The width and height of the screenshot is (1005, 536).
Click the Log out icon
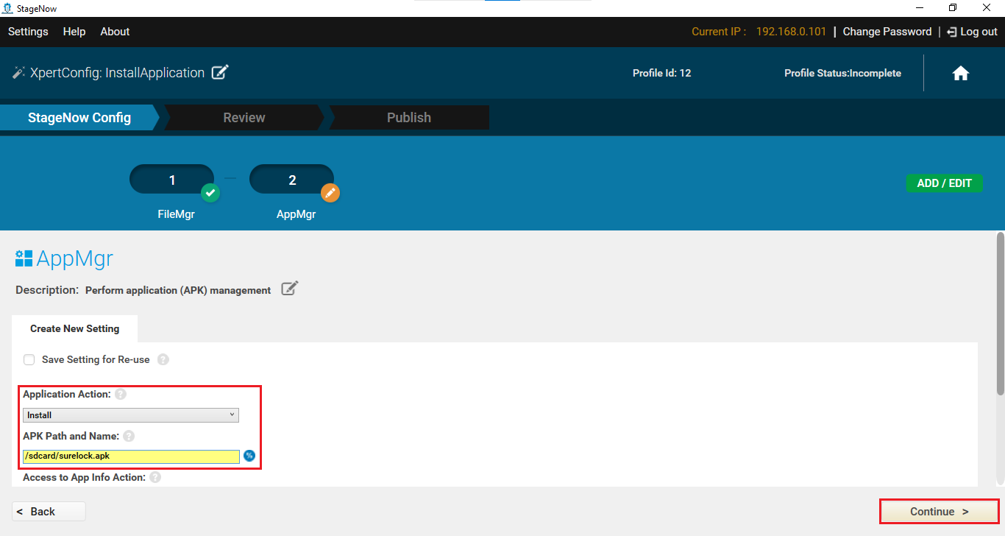click(x=951, y=32)
